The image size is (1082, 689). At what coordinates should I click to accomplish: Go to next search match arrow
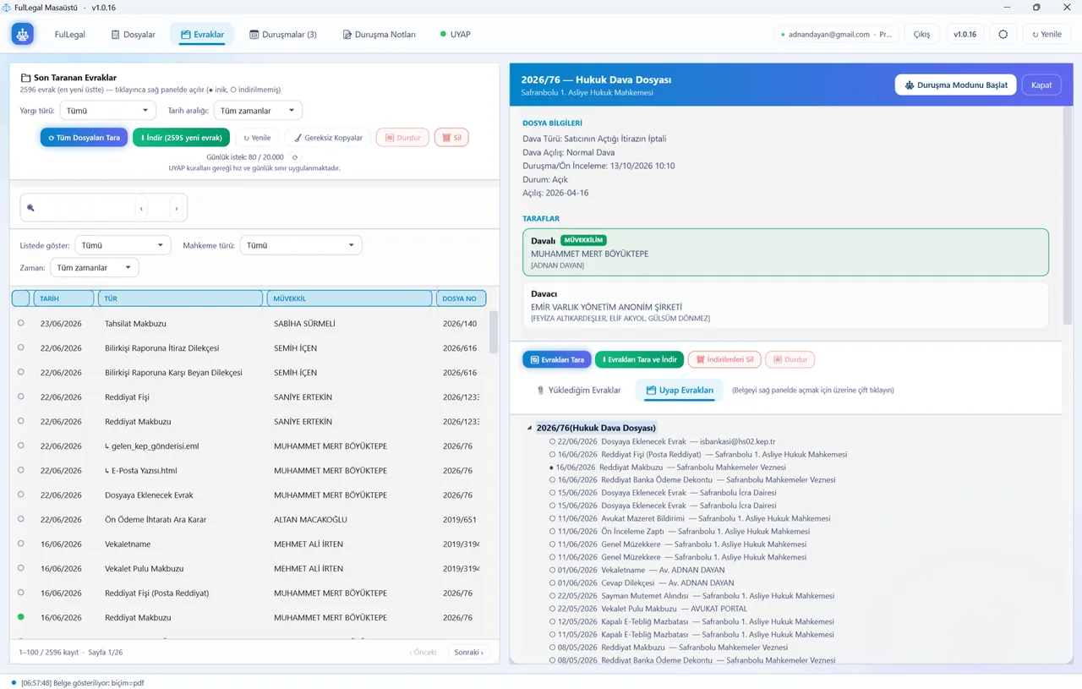(176, 208)
